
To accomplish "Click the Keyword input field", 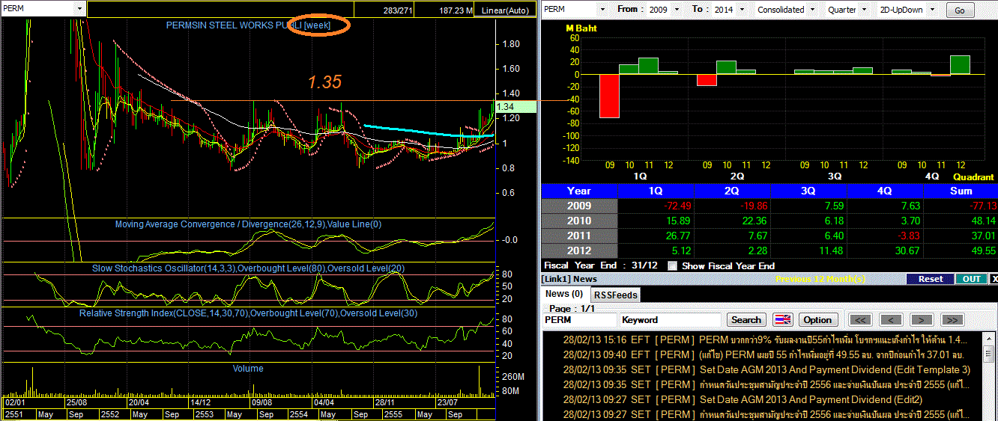I will pos(671,319).
